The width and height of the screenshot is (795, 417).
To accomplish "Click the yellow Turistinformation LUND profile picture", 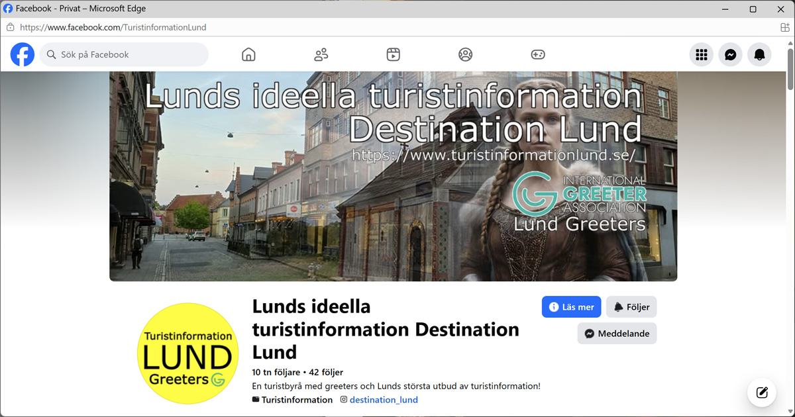I will (187, 353).
